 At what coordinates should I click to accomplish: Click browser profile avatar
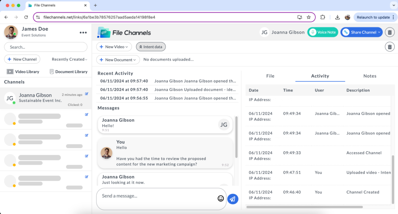[x=348, y=17]
